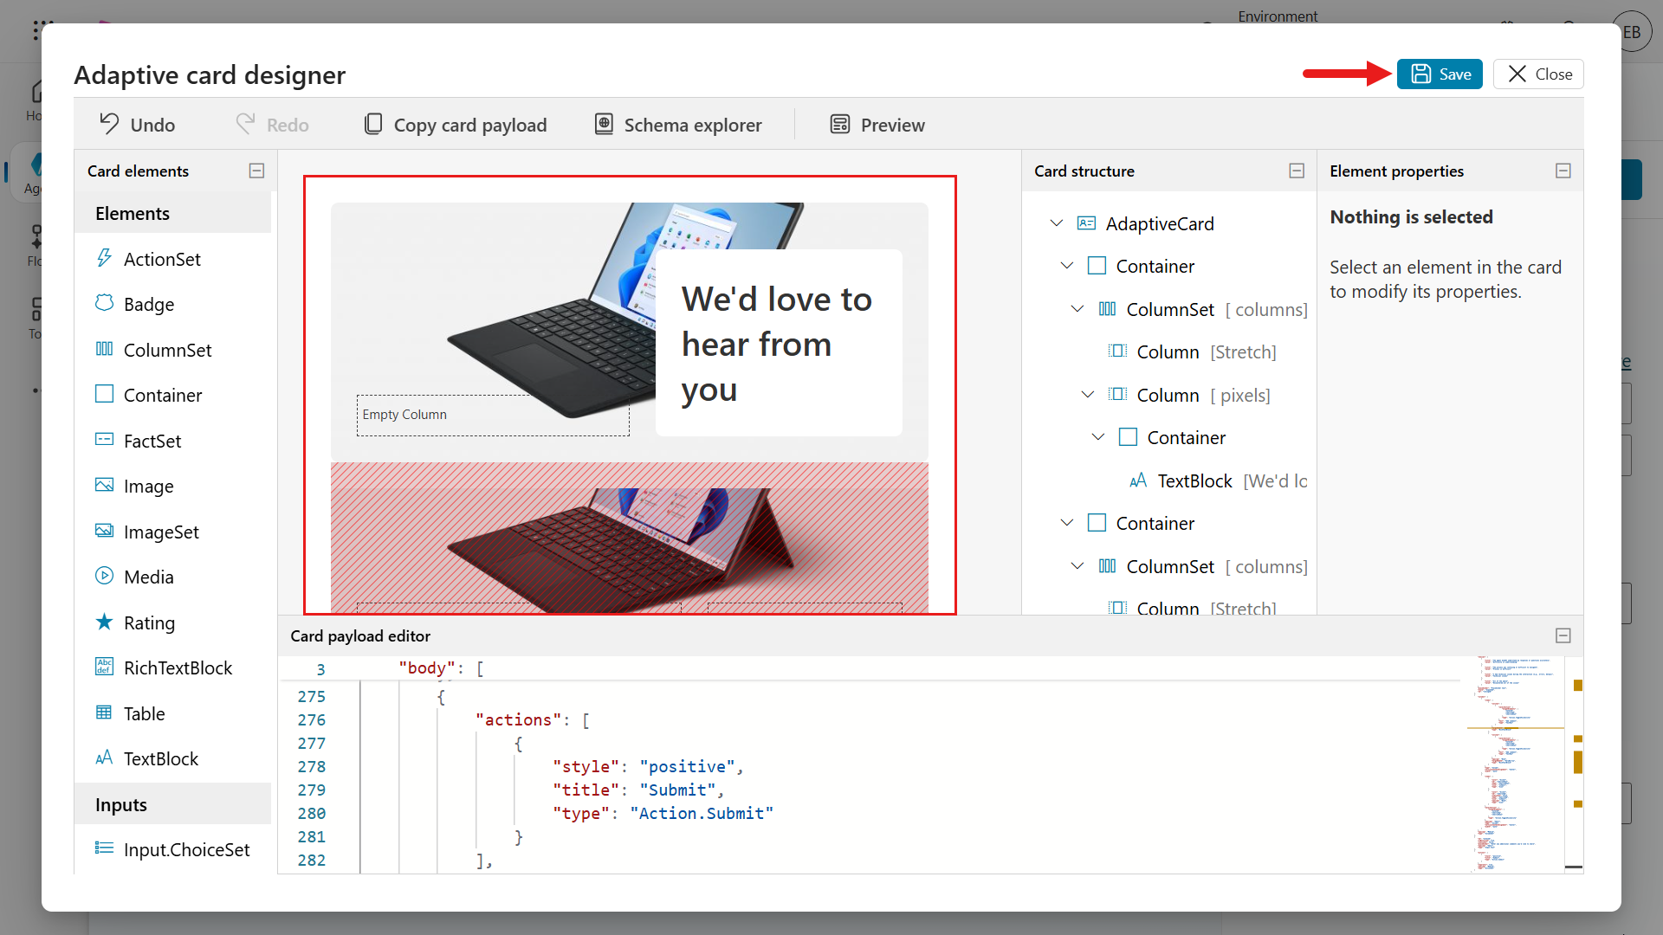Collapse first ColumnSet node in tree

point(1077,308)
